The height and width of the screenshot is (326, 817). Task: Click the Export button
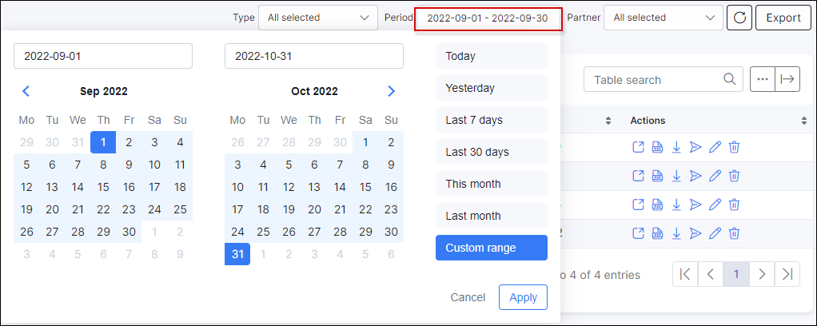[x=783, y=18]
